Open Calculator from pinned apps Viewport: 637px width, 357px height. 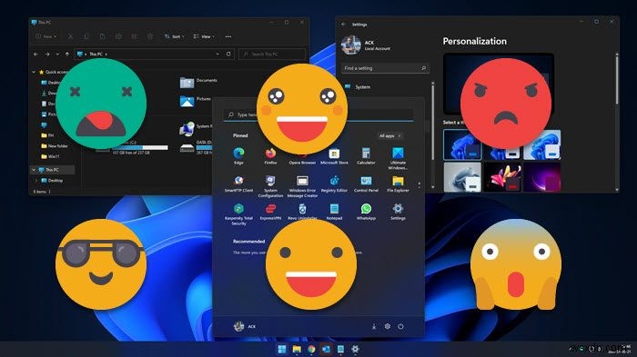[366, 156]
